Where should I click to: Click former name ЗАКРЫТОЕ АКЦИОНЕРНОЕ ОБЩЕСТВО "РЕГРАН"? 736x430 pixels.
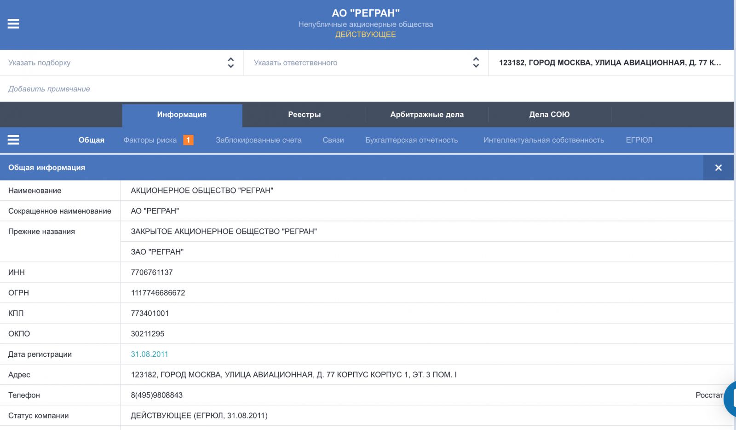224,231
